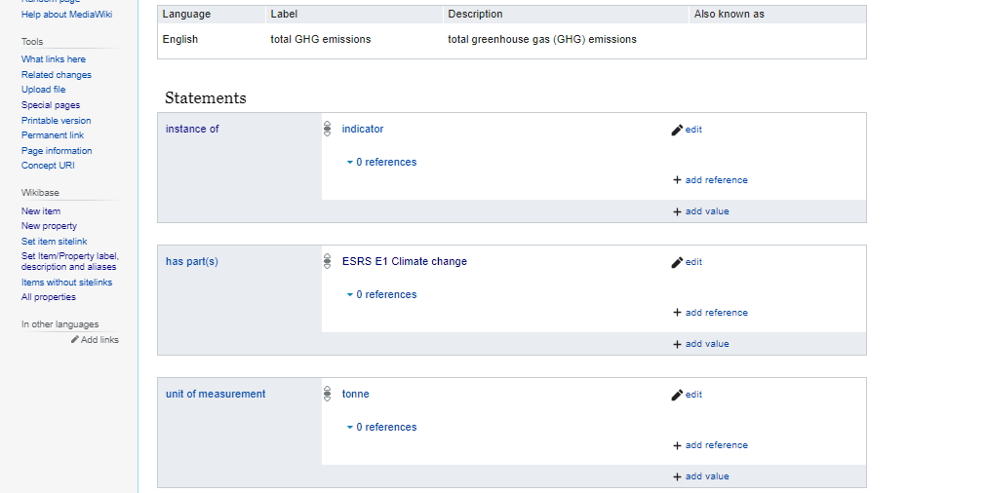Click the pencil icon for Add links
This screenshot has height=493, width=987.
(x=75, y=340)
